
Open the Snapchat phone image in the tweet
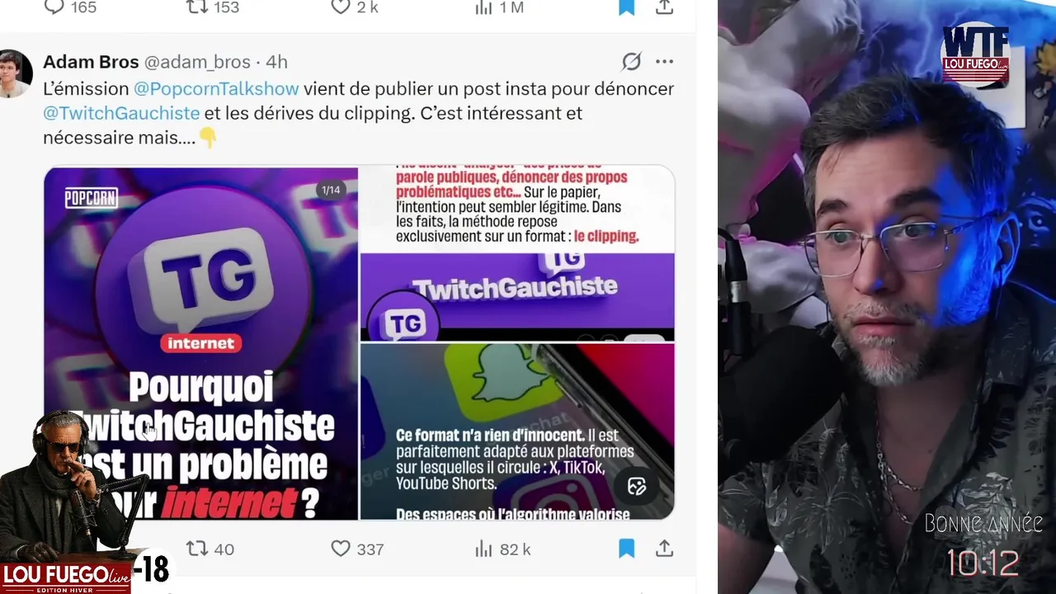coord(517,431)
